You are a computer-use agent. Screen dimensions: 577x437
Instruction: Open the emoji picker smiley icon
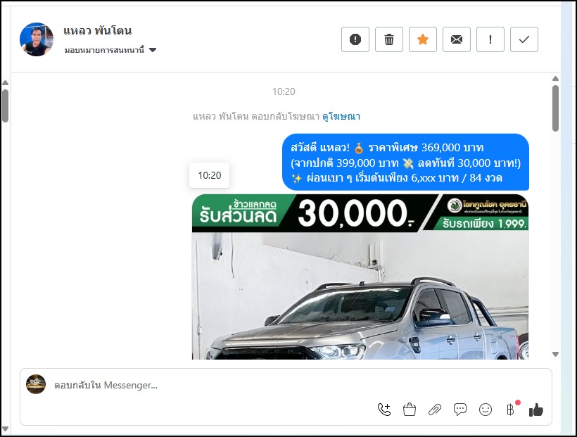click(x=486, y=410)
